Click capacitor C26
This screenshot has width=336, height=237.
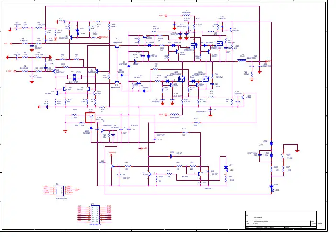click(x=171, y=156)
